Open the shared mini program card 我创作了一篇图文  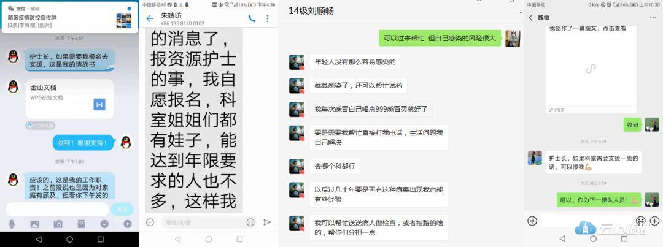coord(591,68)
